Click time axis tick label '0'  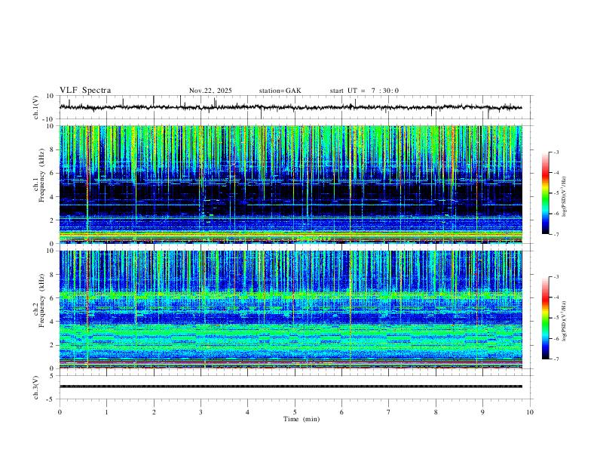pos(60,412)
